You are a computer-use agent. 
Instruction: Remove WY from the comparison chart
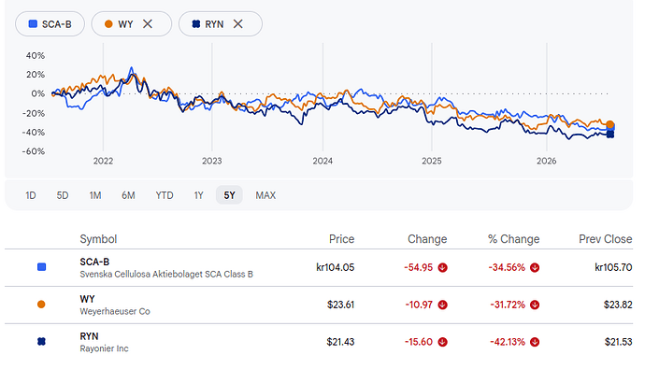[148, 24]
